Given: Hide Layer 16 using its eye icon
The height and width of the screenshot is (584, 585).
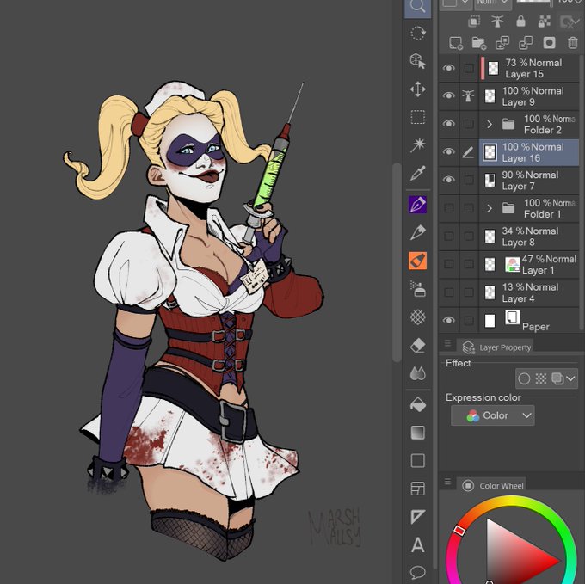Looking at the screenshot, I should 449,151.
